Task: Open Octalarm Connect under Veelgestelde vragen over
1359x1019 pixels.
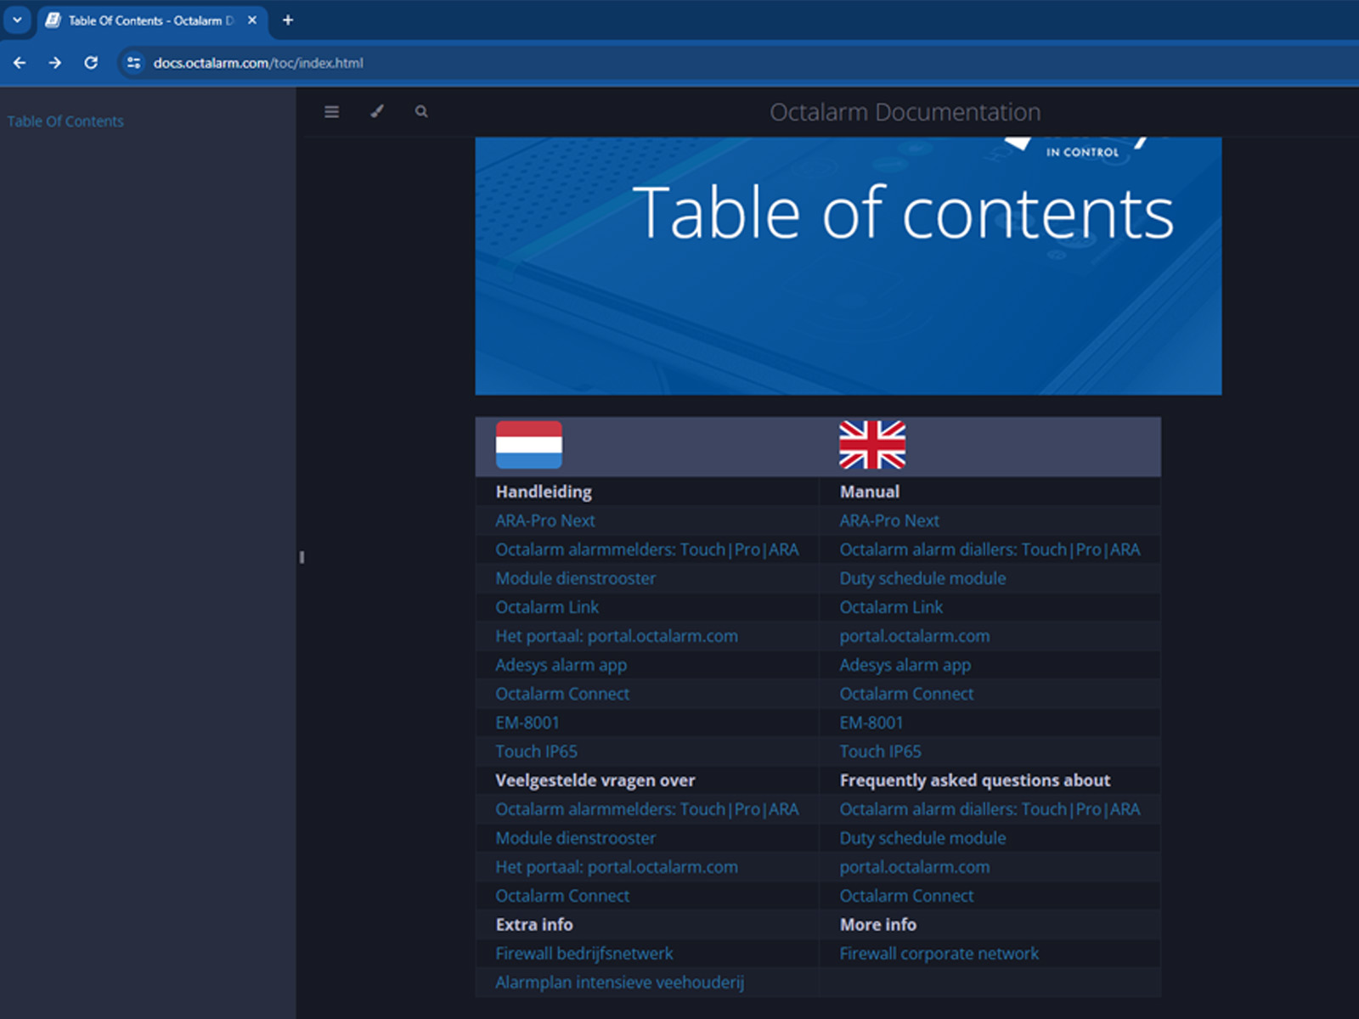Action: pyautogui.click(x=563, y=896)
